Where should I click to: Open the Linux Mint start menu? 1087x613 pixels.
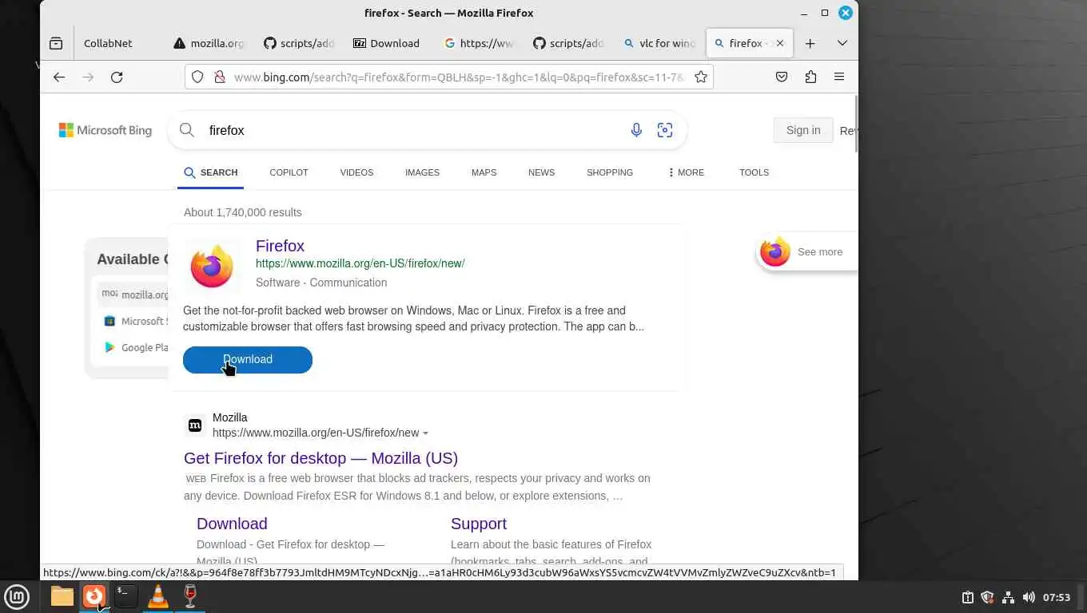[16, 596]
